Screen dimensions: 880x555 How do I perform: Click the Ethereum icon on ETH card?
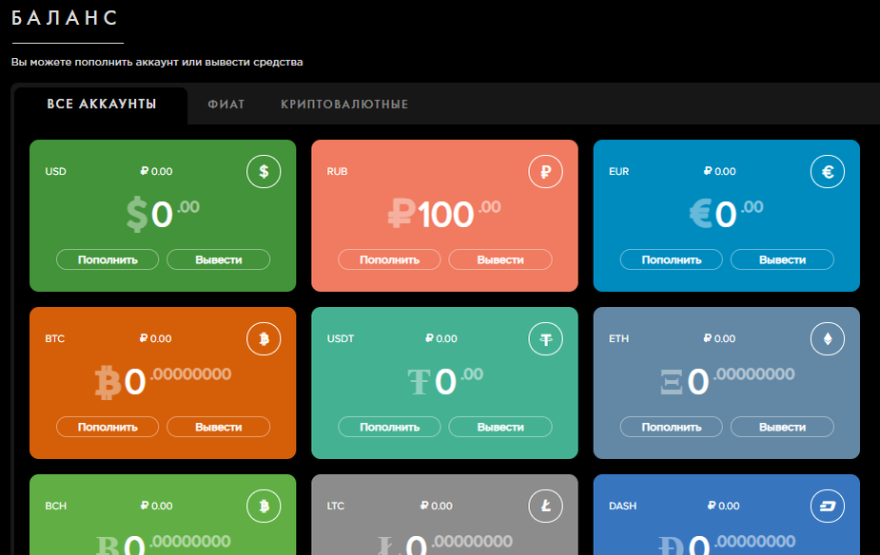pyautogui.click(x=828, y=338)
